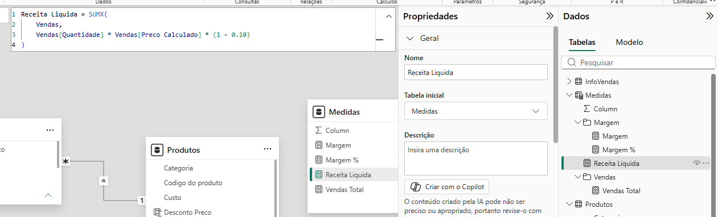Click the Medidas table card header

353,112
